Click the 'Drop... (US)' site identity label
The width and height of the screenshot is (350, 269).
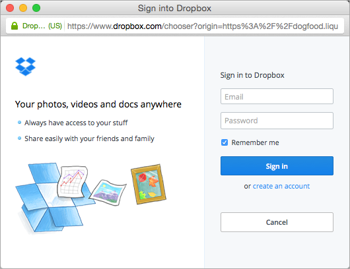[42, 26]
